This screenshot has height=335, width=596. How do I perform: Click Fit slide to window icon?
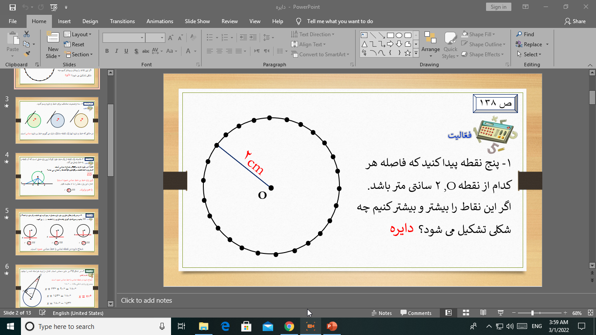click(x=589, y=313)
